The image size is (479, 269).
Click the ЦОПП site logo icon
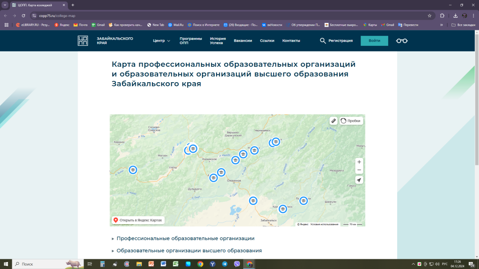(x=83, y=41)
